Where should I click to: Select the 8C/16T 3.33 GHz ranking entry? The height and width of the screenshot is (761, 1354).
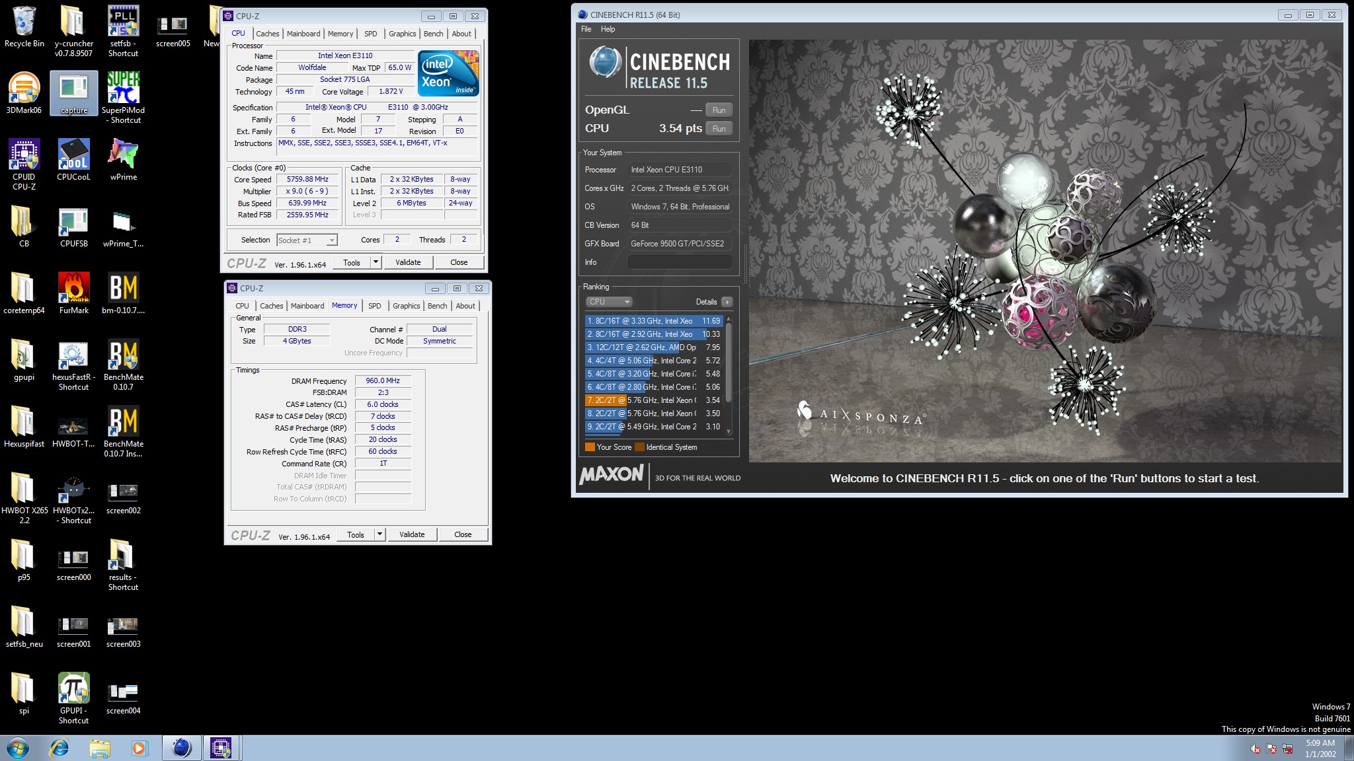[x=654, y=321]
